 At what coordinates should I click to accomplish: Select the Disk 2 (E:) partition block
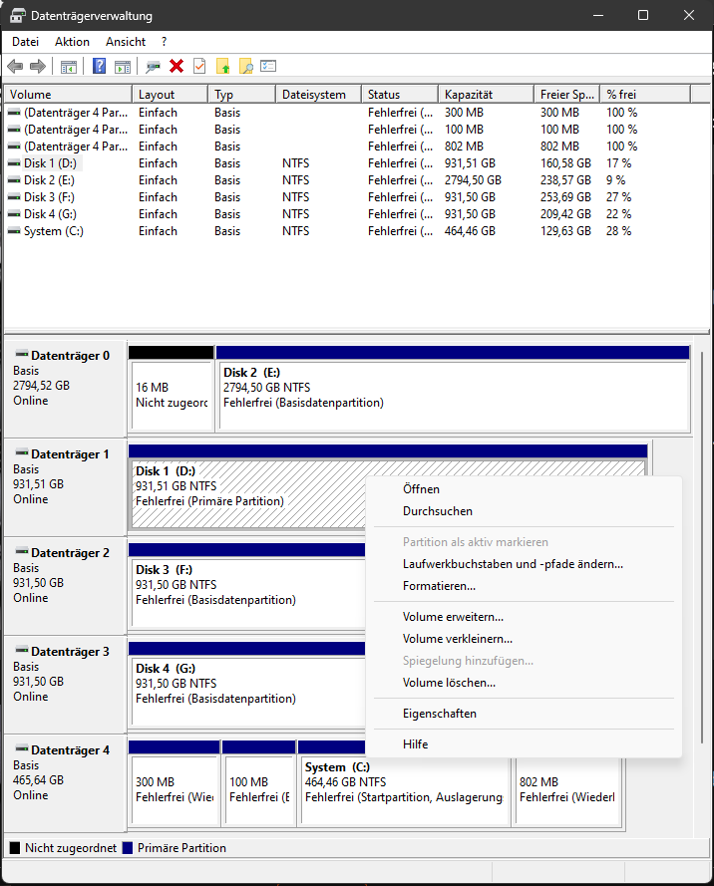click(454, 389)
